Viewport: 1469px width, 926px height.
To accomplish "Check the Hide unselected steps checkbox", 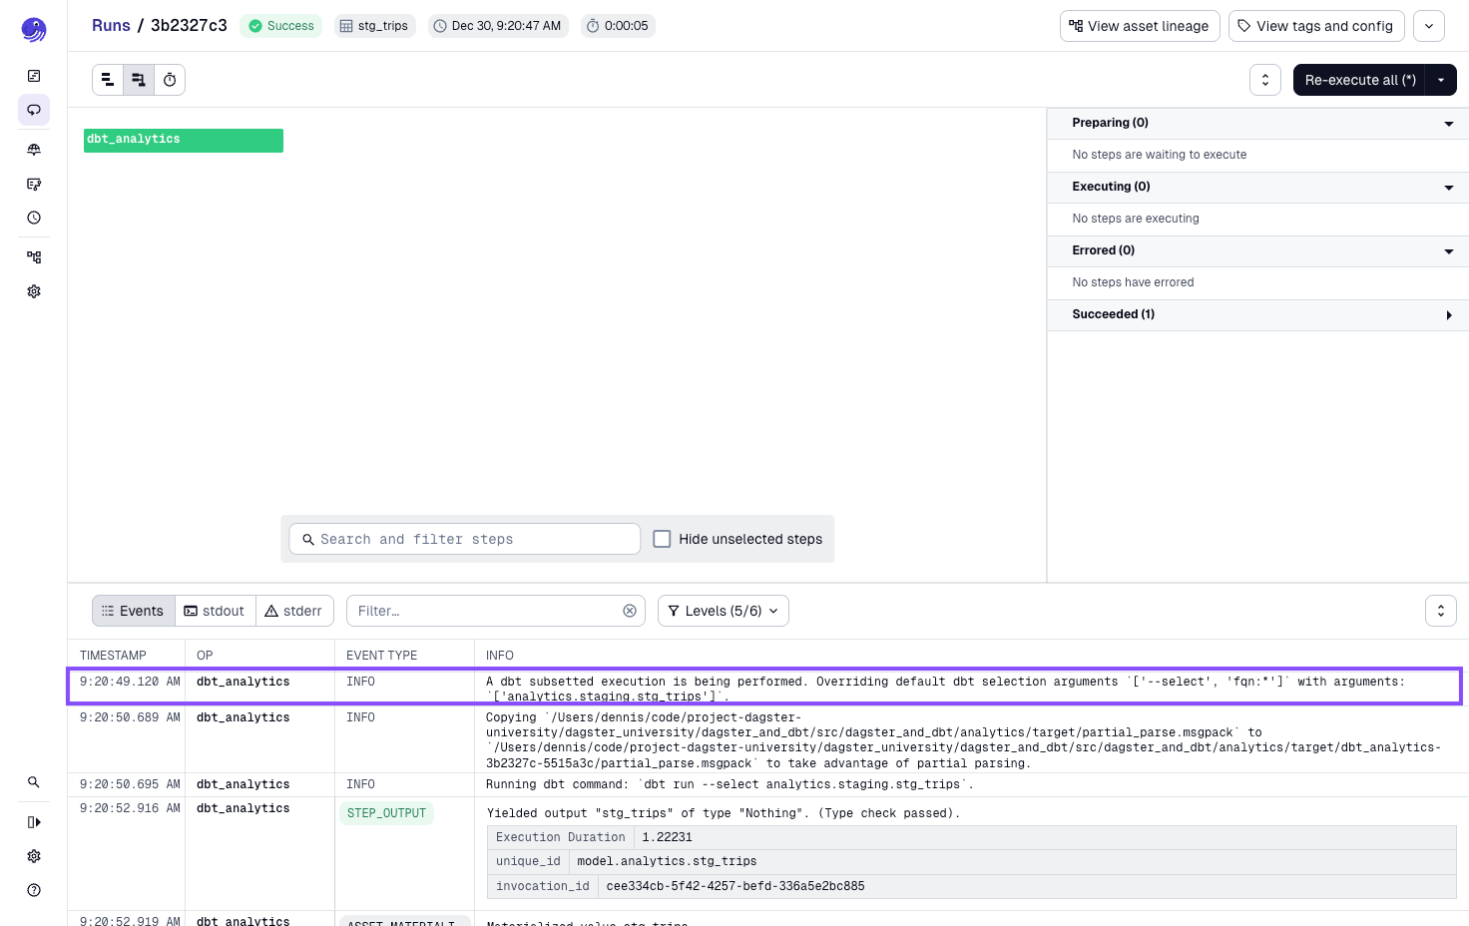I will coord(662,539).
